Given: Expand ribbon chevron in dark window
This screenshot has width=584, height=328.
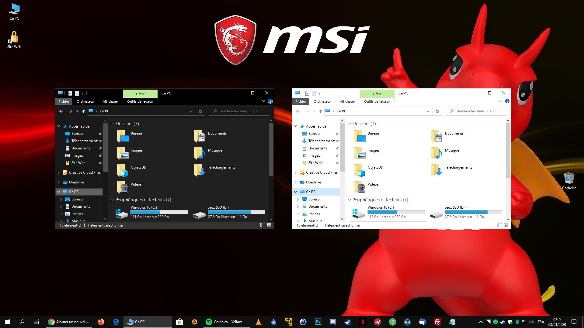Looking at the screenshot, I should pos(263,101).
